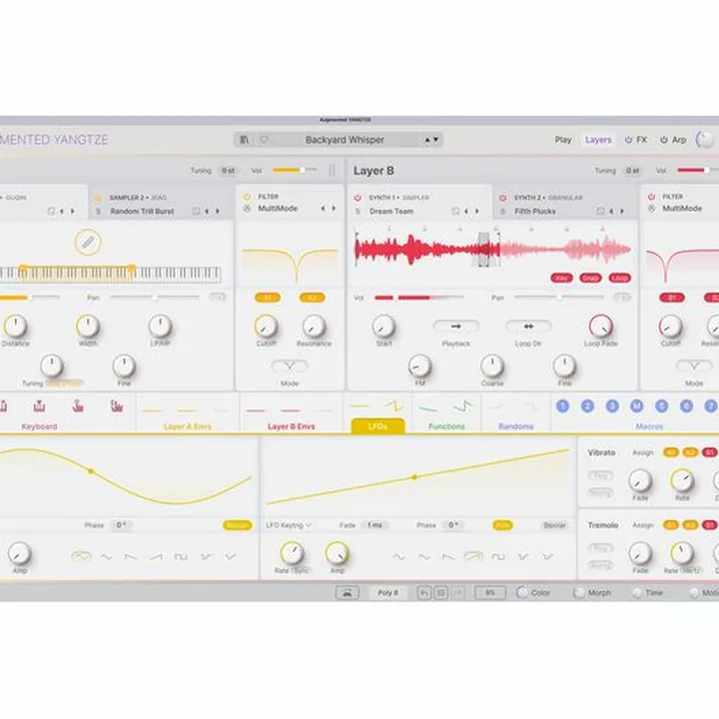Open the Randoms tab
Image resolution: width=719 pixels, height=719 pixels.
515,426
